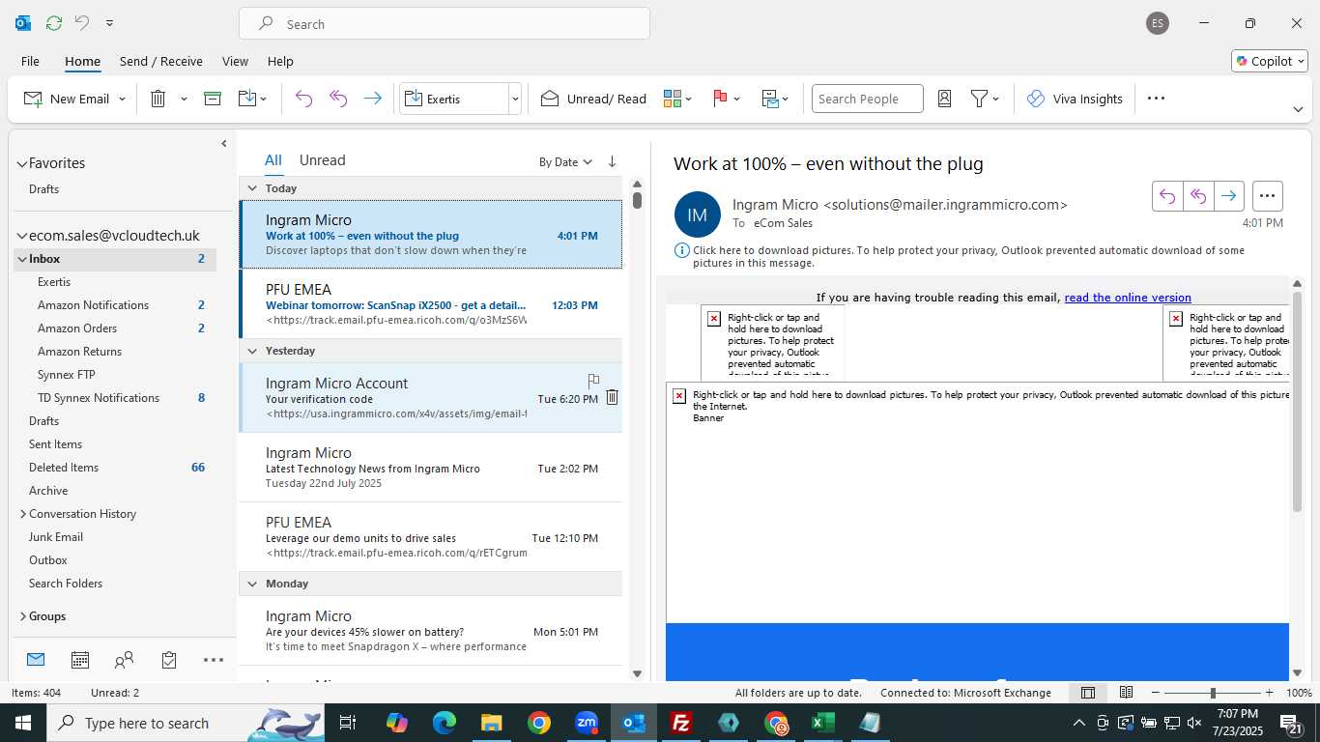Click the ribbon Reply arrow icon
The height and width of the screenshot is (742, 1320).
[x=303, y=99]
